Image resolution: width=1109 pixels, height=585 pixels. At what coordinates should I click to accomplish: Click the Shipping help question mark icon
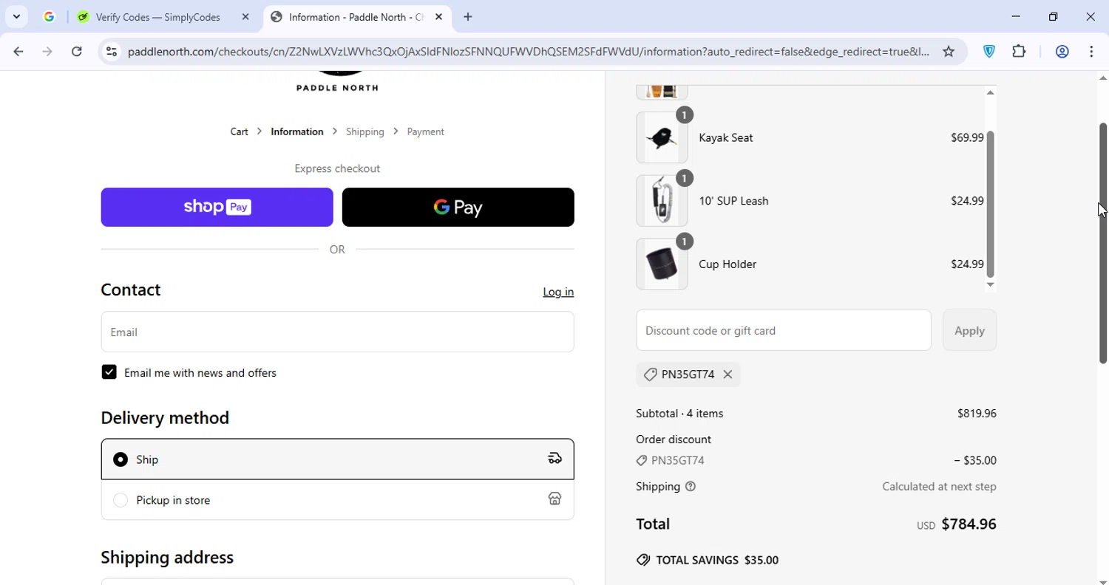691,487
